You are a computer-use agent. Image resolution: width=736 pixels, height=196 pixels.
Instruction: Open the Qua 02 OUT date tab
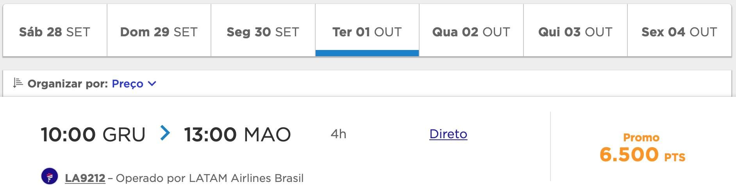pos(471,32)
